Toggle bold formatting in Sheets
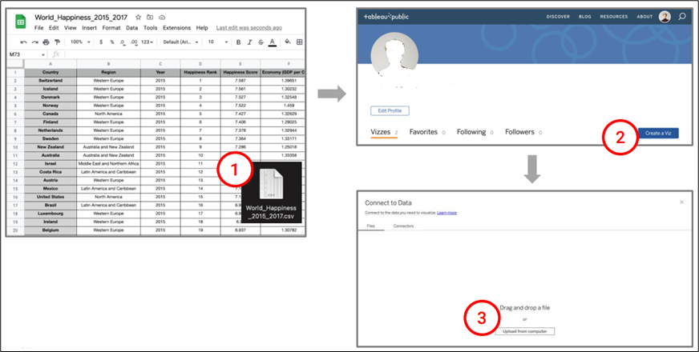The height and width of the screenshot is (352, 699). [237, 42]
